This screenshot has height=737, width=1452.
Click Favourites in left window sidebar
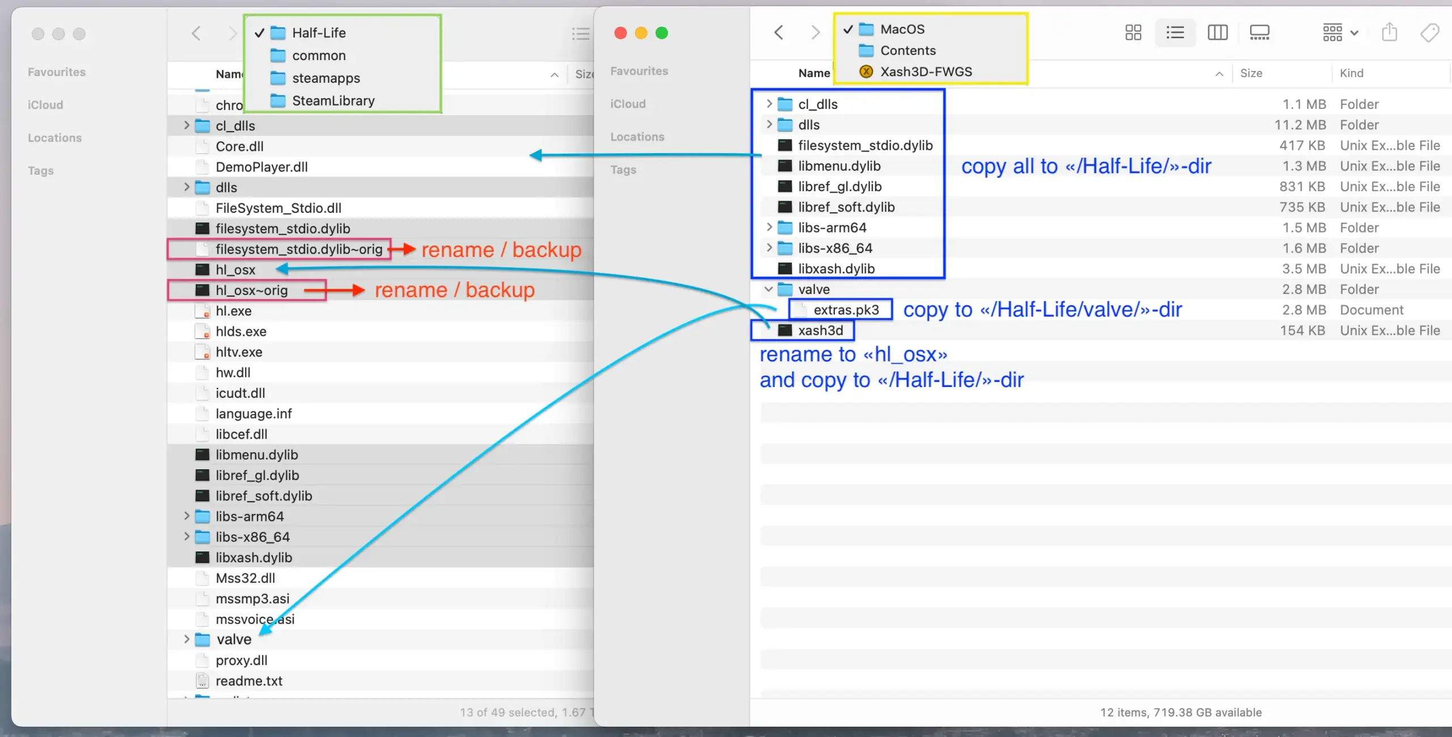[x=56, y=72]
